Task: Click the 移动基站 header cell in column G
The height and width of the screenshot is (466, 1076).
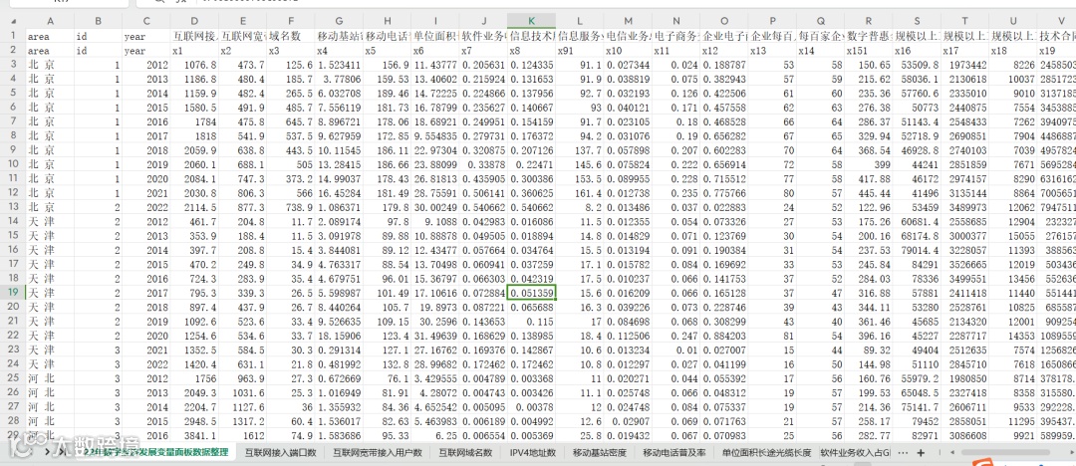Action: pyautogui.click(x=340, y=35)
